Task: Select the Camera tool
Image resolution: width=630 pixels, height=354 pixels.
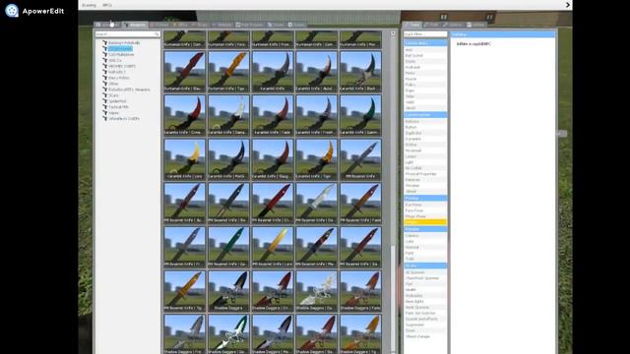Action: (425, 236)
